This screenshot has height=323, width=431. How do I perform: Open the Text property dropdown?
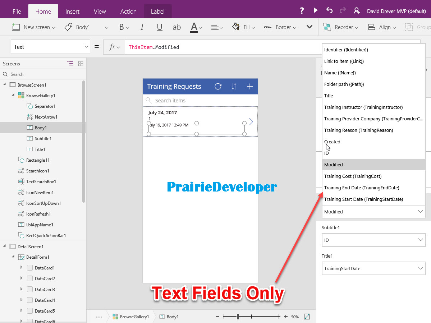click(x=51, y=47)
